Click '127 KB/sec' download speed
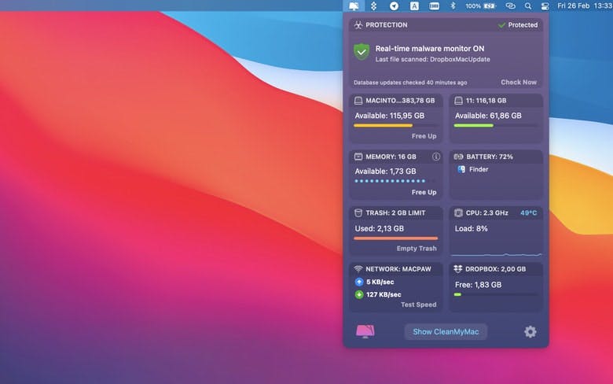 tap(384, 294)
